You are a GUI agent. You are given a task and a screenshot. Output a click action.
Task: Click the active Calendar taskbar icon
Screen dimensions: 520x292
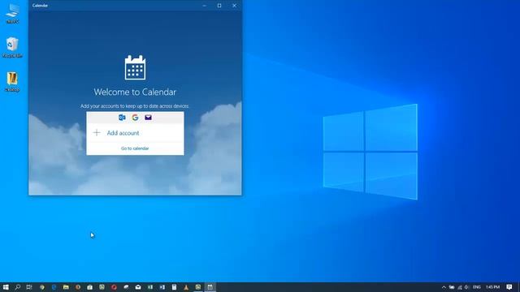tap(210, 287)
